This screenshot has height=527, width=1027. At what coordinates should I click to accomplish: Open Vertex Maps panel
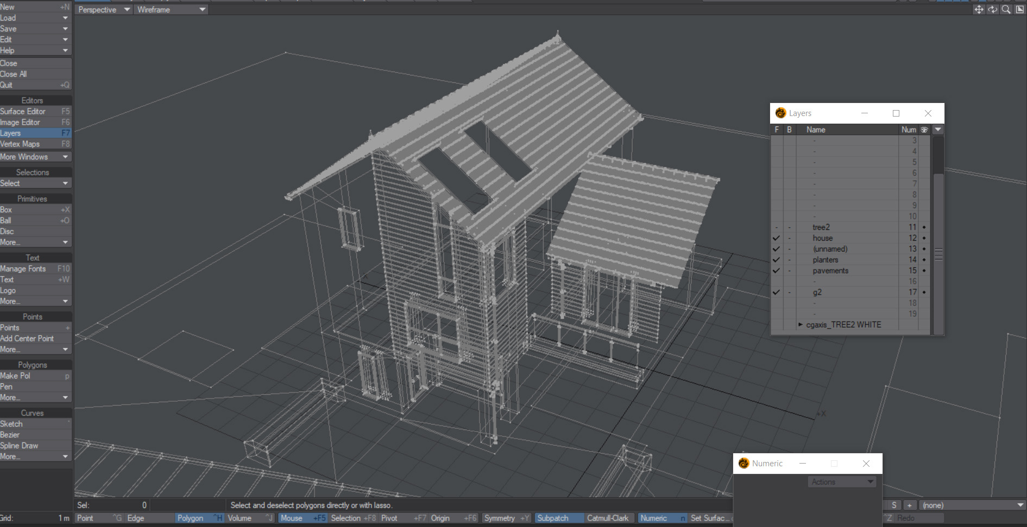coord(36,144)
